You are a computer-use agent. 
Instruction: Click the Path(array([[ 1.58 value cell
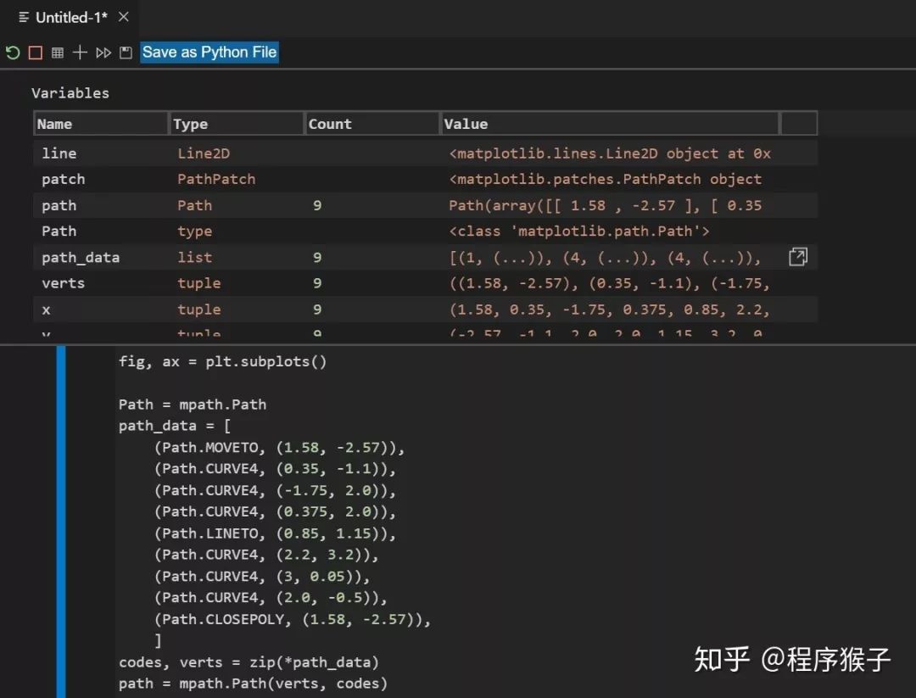coord(606,205)
